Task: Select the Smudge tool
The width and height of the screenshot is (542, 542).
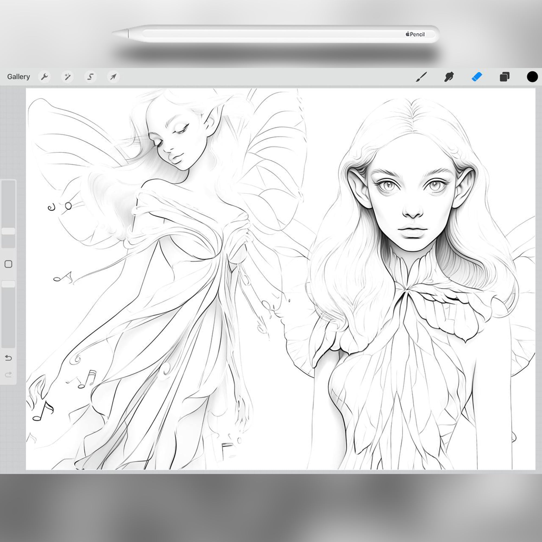Action: coord(449,76)
